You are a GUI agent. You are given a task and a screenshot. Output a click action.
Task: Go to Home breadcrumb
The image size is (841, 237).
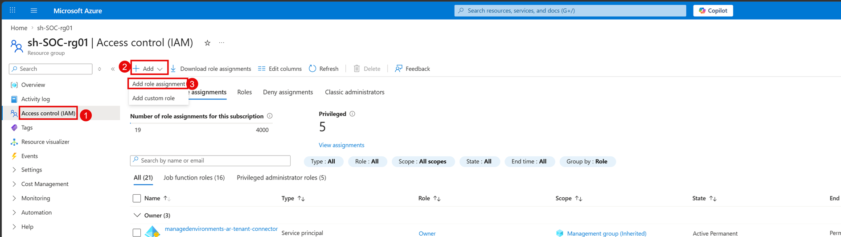pos(19,28)
